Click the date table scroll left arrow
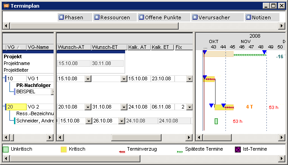288x165 pixels. (60, 137)
